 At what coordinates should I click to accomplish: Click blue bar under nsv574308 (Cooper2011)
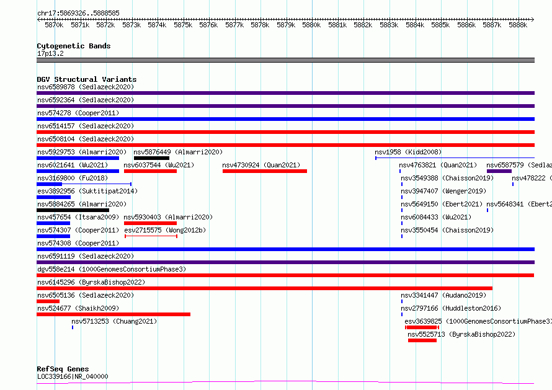point(285,249)
